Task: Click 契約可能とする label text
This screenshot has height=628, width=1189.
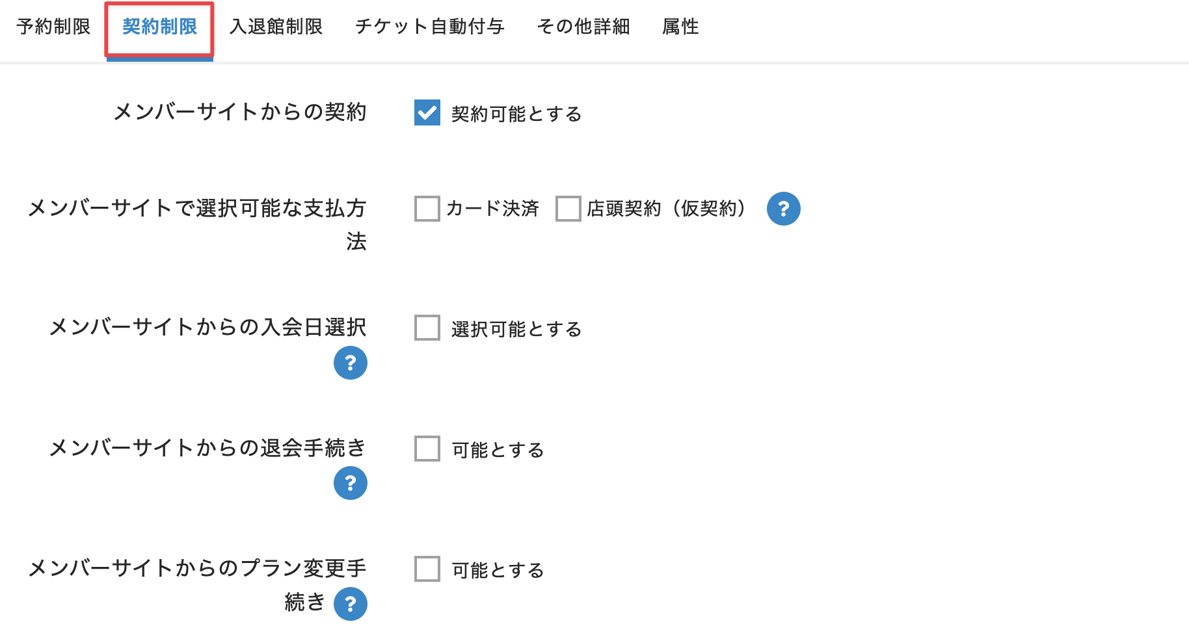Action: click(516, 114)
